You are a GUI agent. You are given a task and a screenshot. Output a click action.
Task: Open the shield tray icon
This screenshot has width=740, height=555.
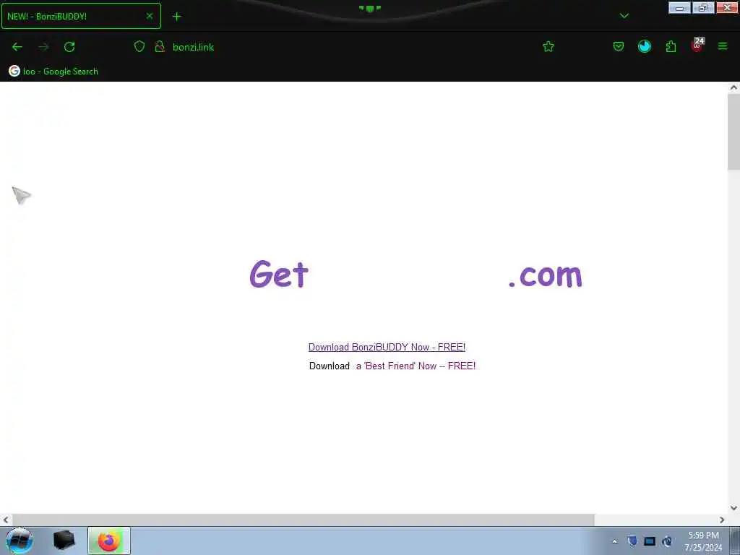633,541
